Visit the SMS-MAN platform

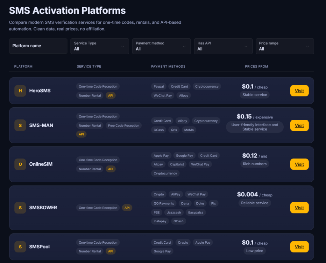click(x=299, y=125)
